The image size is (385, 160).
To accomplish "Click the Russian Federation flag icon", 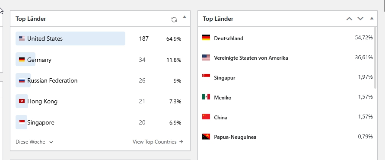I will coord(22,80).
